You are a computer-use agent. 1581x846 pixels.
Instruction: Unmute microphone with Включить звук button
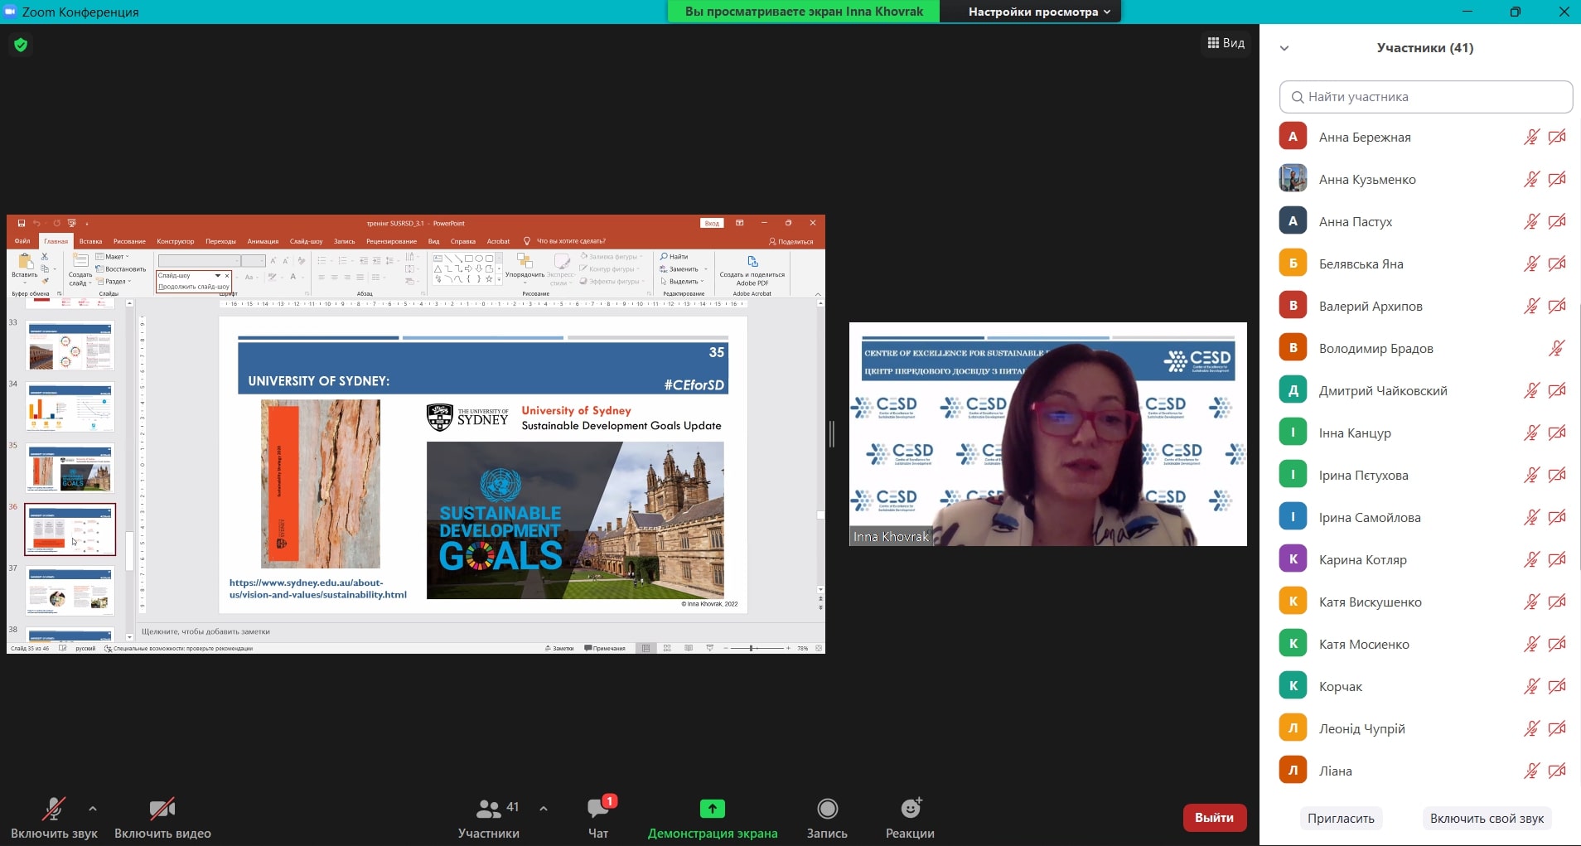point(54,817)
